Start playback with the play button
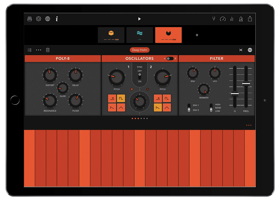Image resolution: width=280 pixels, height=202 pixels. click(x=139, y=19)
